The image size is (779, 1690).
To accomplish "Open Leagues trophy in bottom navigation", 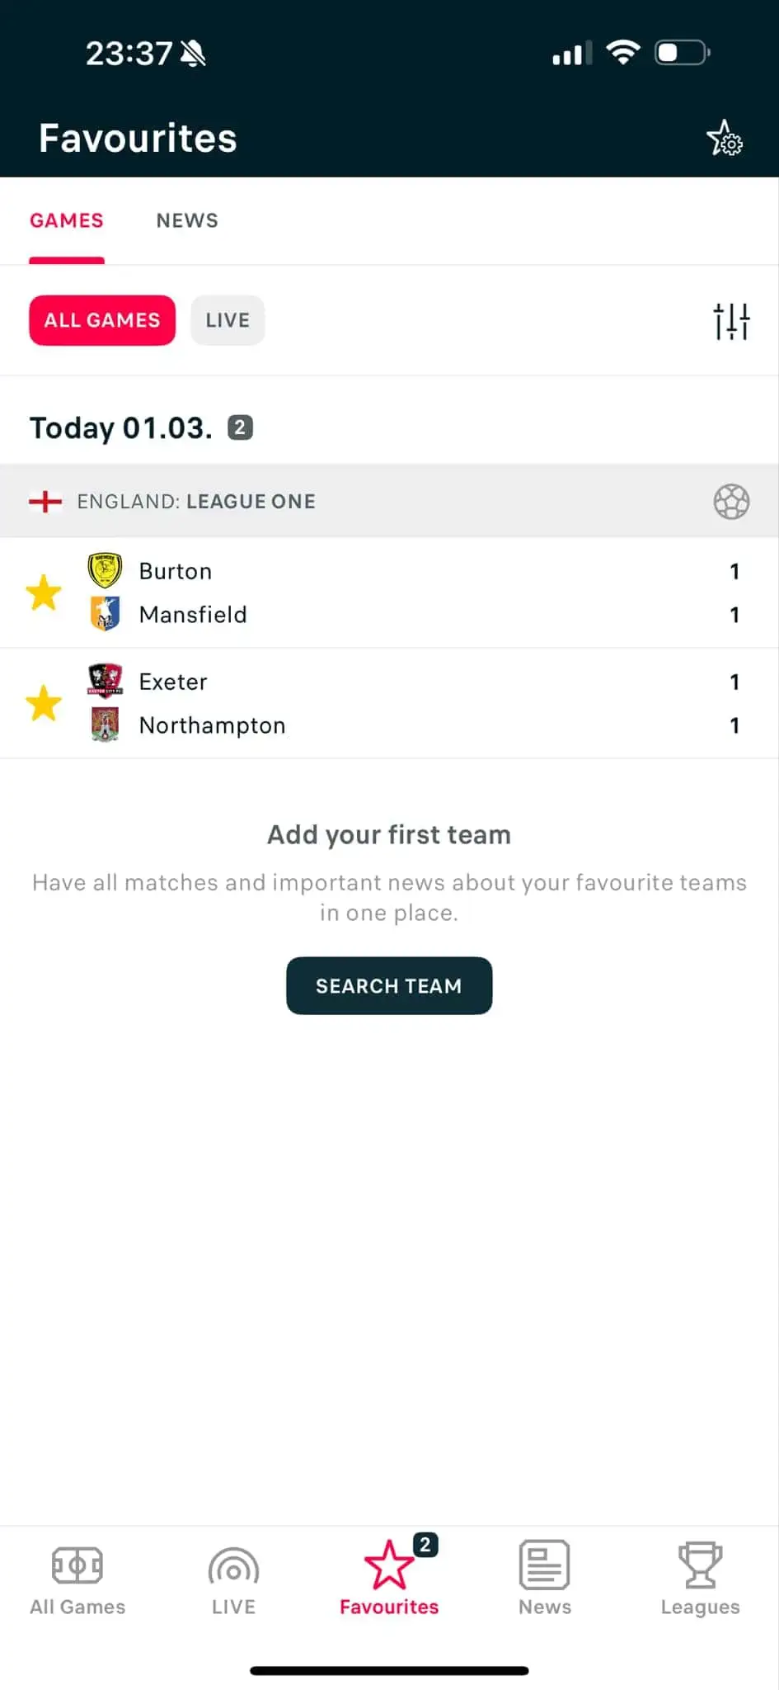I will [x=700, y=1579].
